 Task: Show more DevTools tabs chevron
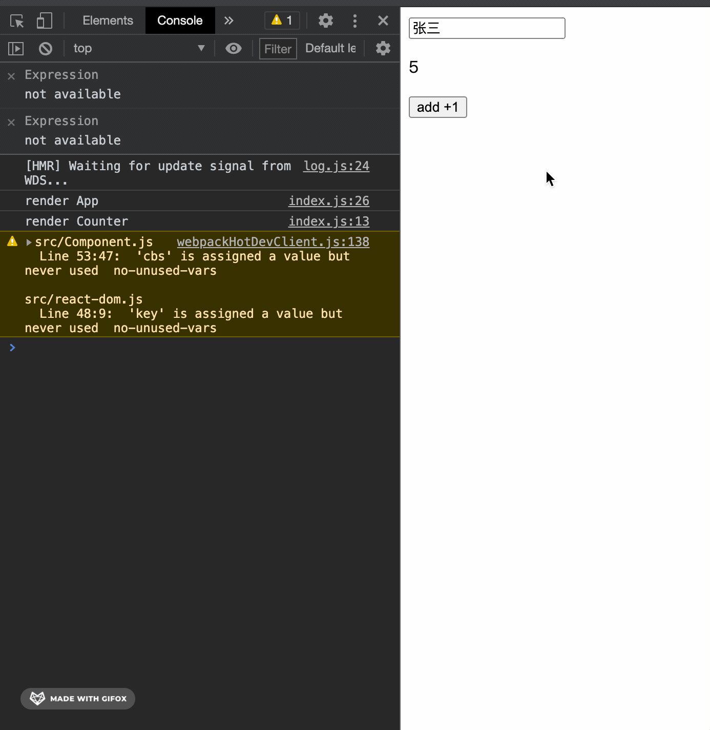coord(228,21)
